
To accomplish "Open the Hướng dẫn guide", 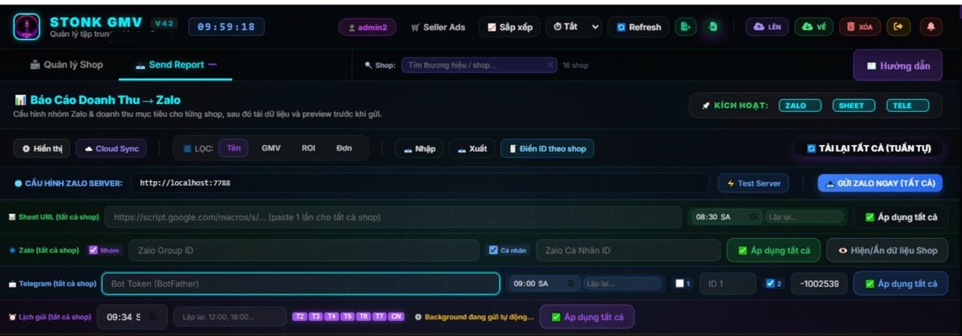I will pos(897,65).
